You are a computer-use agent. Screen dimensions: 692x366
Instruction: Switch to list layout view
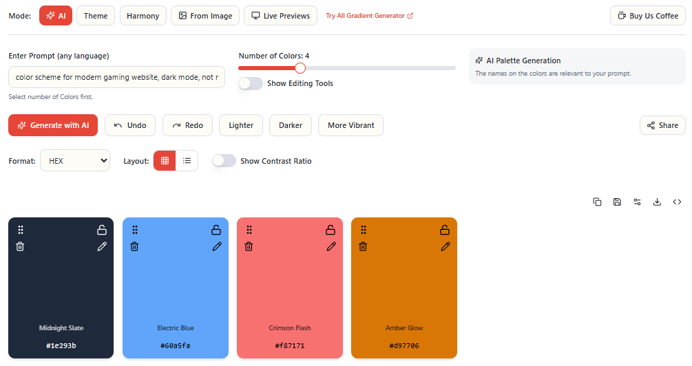click(187, 161)
